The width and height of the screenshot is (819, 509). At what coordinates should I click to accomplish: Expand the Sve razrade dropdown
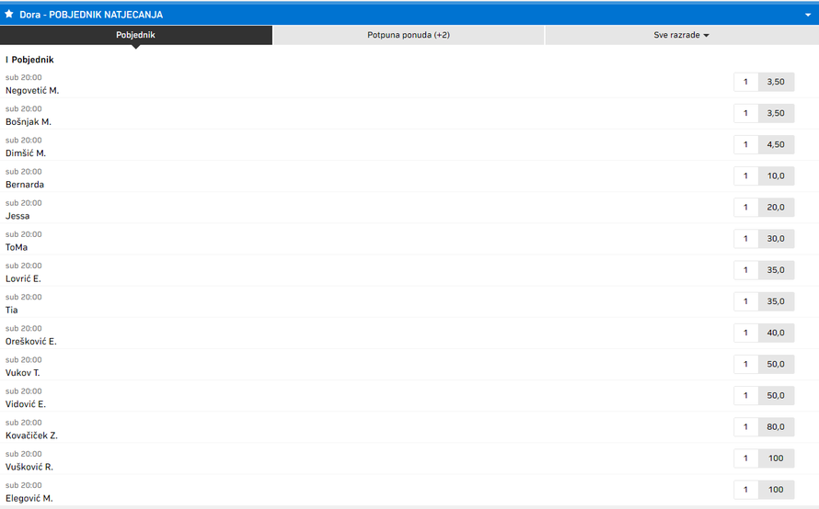point(681,35)
